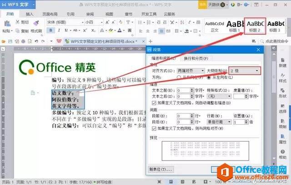Image resolution: width=291 pixels, height=185 pixels.
Task: Click the font color A icon
Action: 120,30
